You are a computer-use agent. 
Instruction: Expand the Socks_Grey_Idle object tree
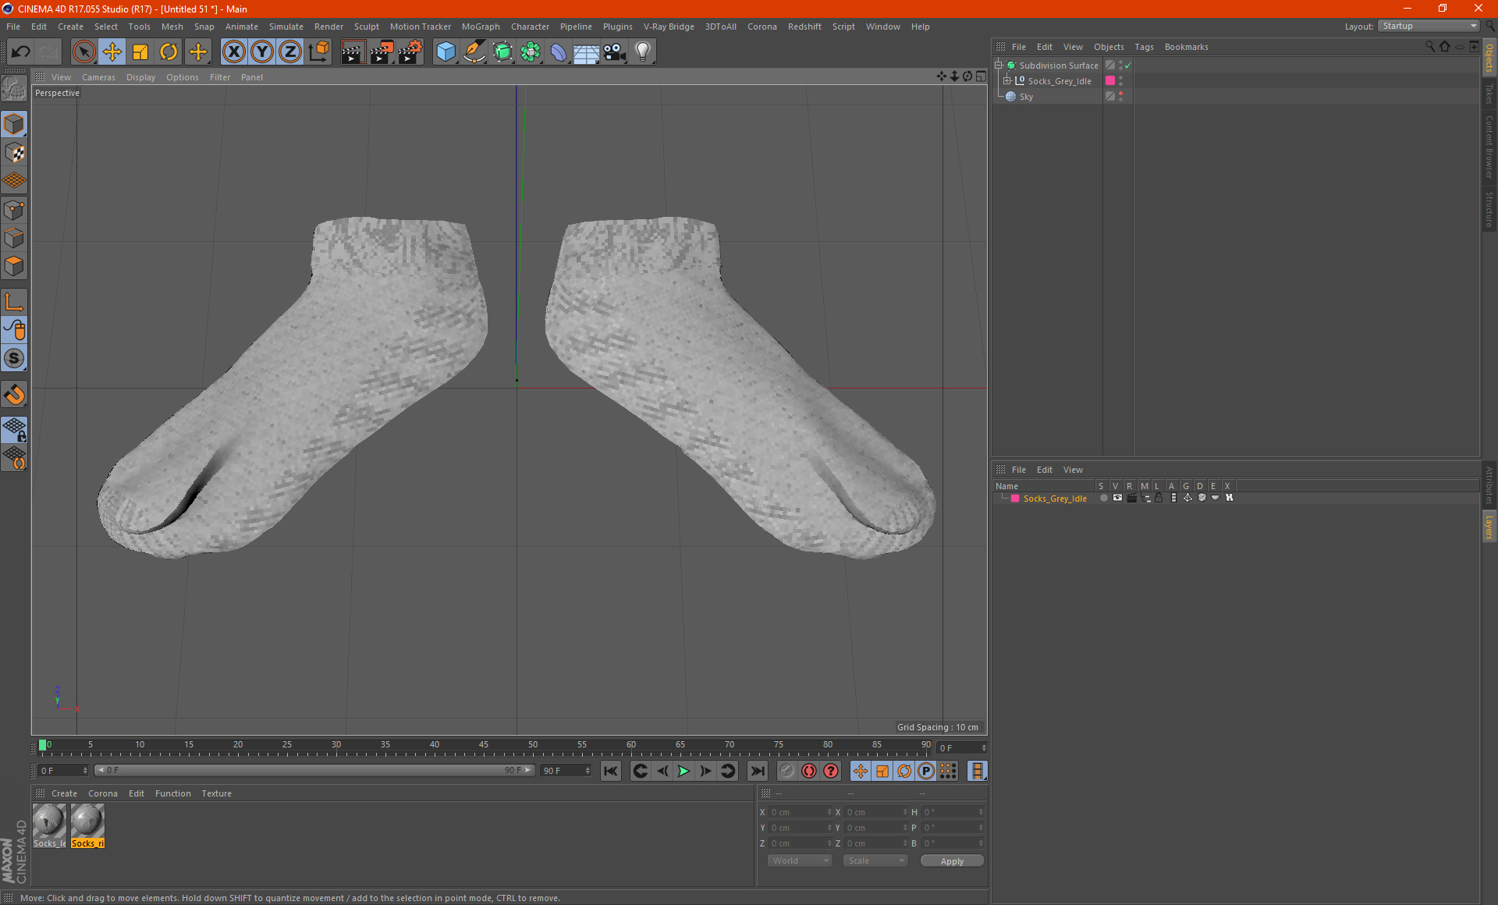[x=1007, y=81]
